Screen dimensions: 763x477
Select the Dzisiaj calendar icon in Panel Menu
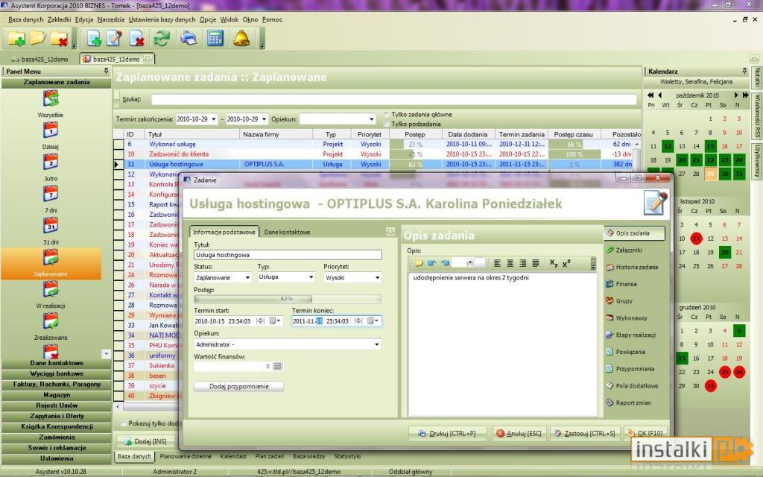click(51, 130)
